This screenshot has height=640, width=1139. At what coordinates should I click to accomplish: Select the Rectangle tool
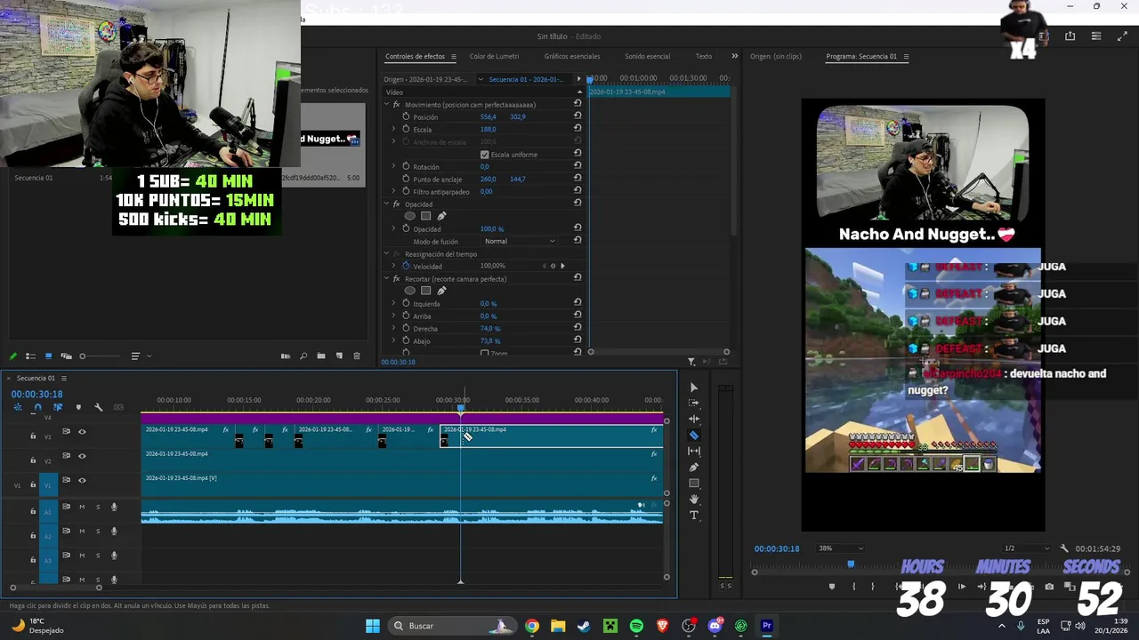[694, 484]
